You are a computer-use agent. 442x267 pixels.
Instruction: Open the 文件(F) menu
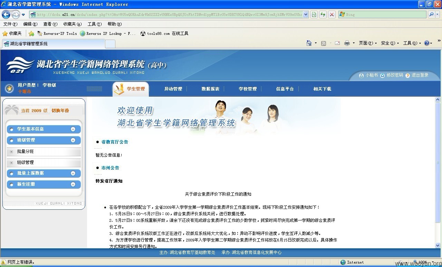coord(10,24)
